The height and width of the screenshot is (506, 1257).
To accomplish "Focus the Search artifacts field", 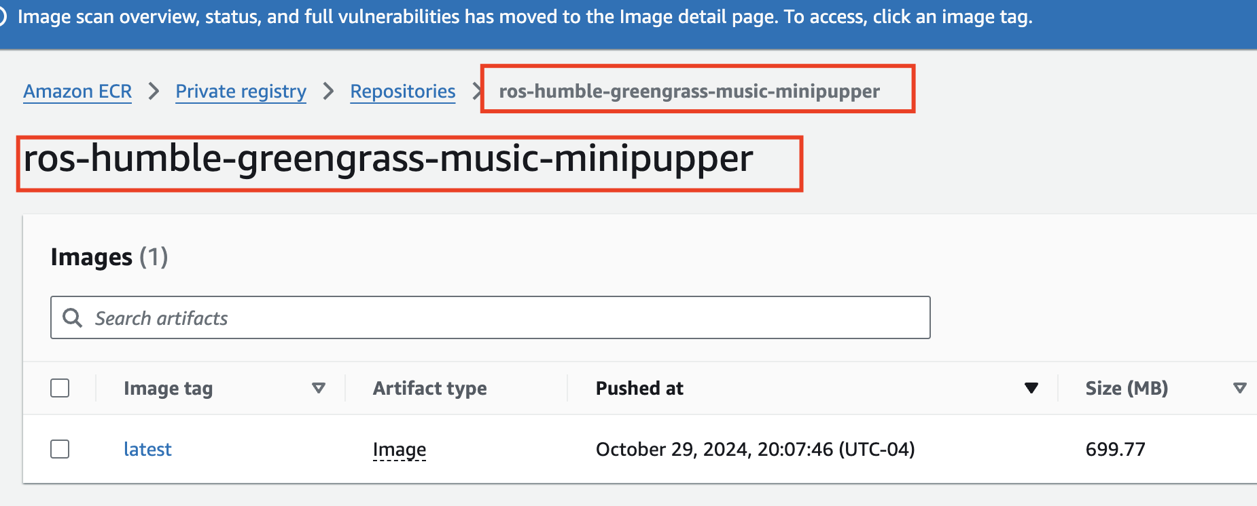I will [503, 317].
